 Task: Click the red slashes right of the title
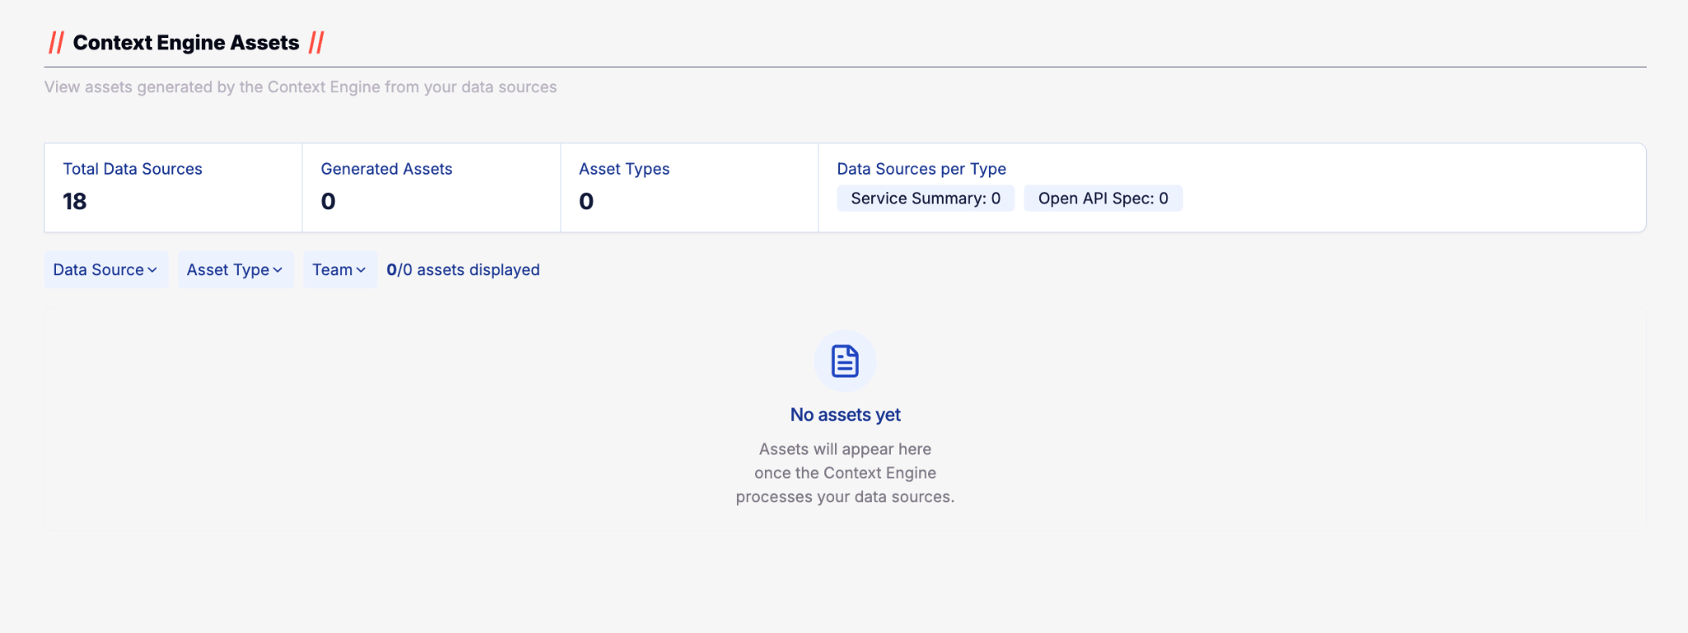click(x=316, y=43)
